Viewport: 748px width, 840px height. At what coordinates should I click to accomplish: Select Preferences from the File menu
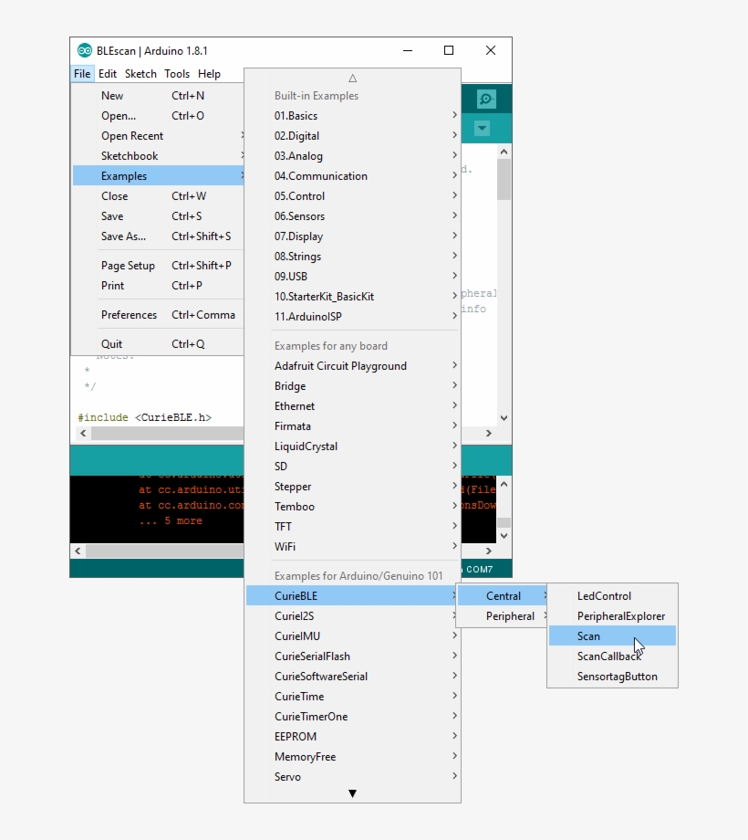(130, 314)
